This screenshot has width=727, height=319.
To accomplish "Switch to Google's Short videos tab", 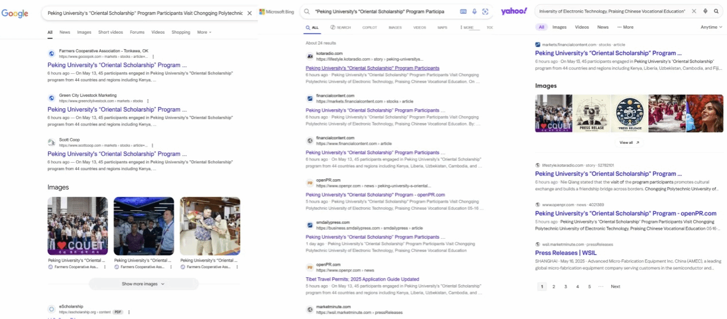I will tap(111, 32).
